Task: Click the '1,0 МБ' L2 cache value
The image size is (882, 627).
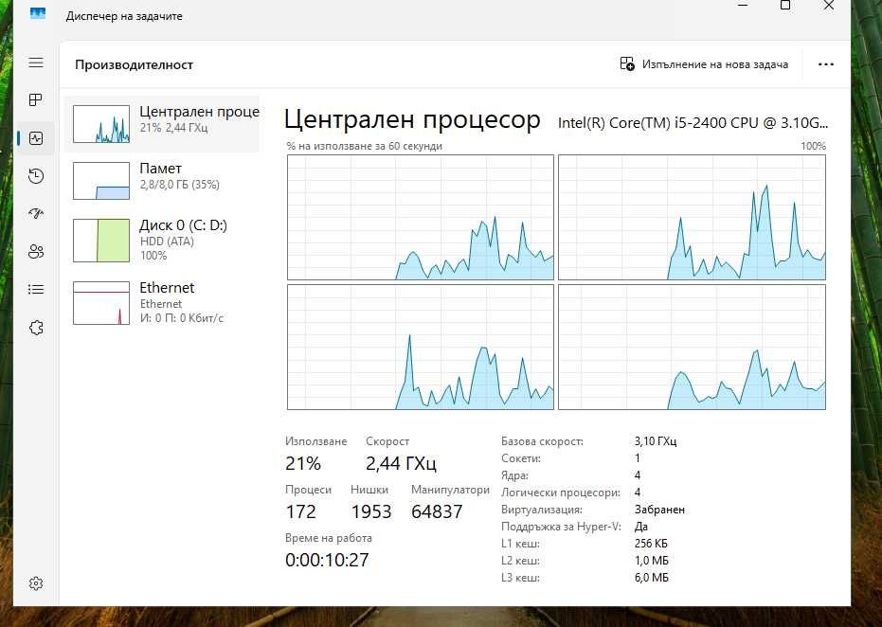Action: tap(652, 560)
